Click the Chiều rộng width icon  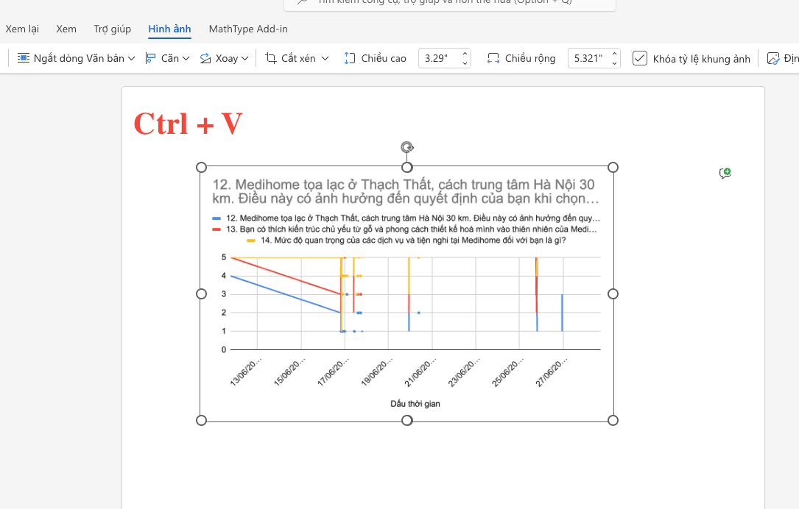[493, 58]
